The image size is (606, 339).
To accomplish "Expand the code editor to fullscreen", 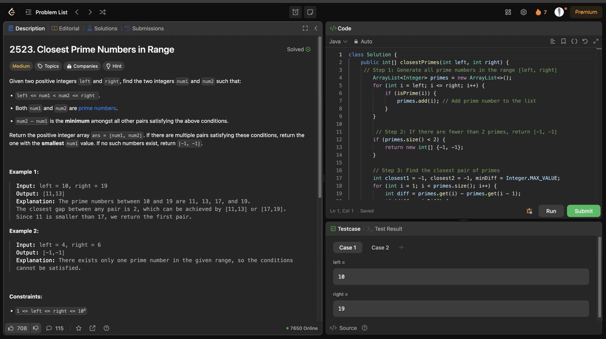I will pos(596,41).
